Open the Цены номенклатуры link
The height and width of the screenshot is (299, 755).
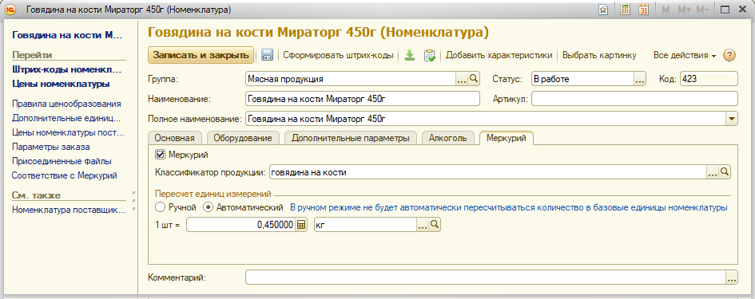click(x=61, y=84)
